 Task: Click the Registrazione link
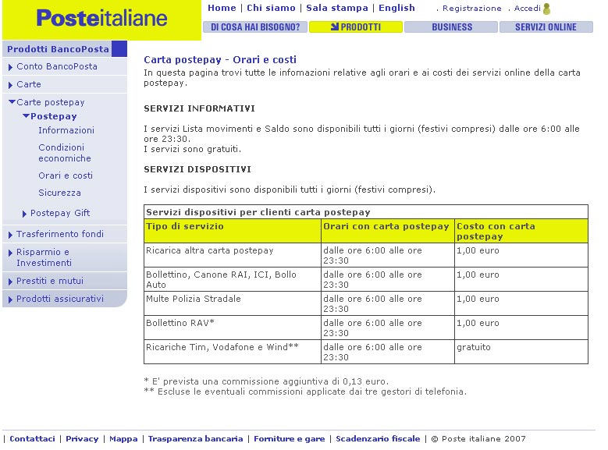[473, 9]
